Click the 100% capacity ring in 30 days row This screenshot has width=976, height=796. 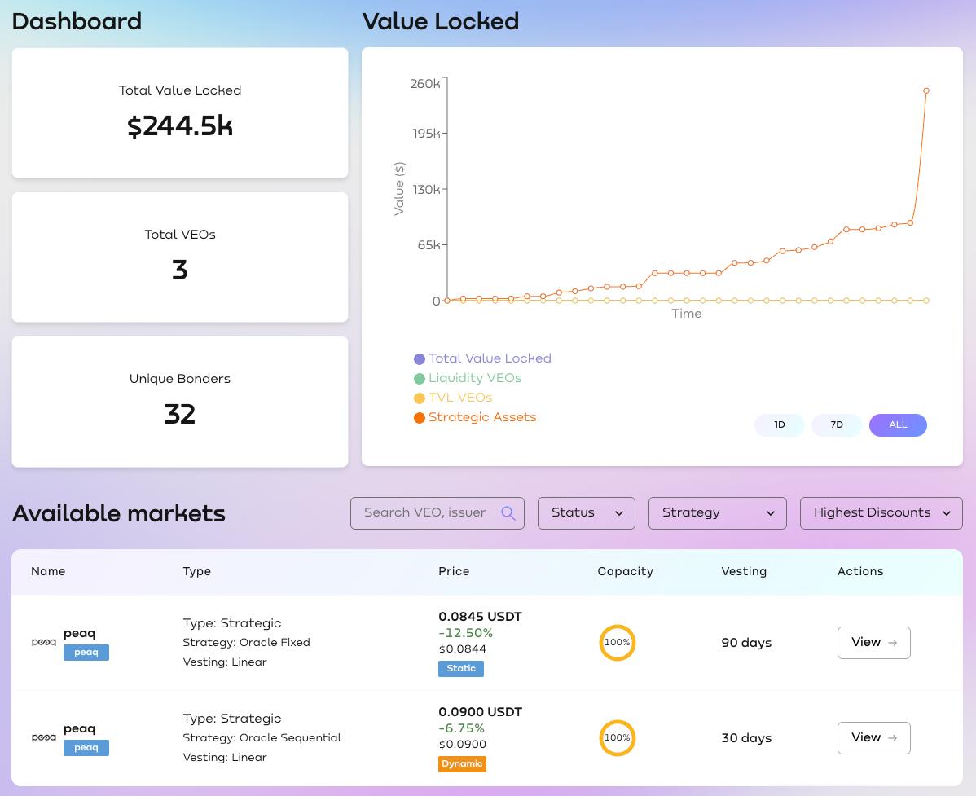click(618, 737)
